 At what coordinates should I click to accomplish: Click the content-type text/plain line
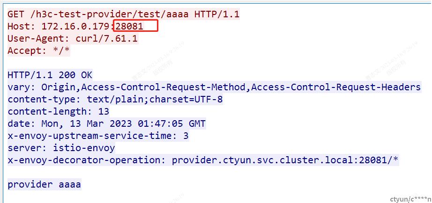click(x=115, y=99)
